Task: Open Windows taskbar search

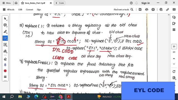Action: (x=12, y=97)
